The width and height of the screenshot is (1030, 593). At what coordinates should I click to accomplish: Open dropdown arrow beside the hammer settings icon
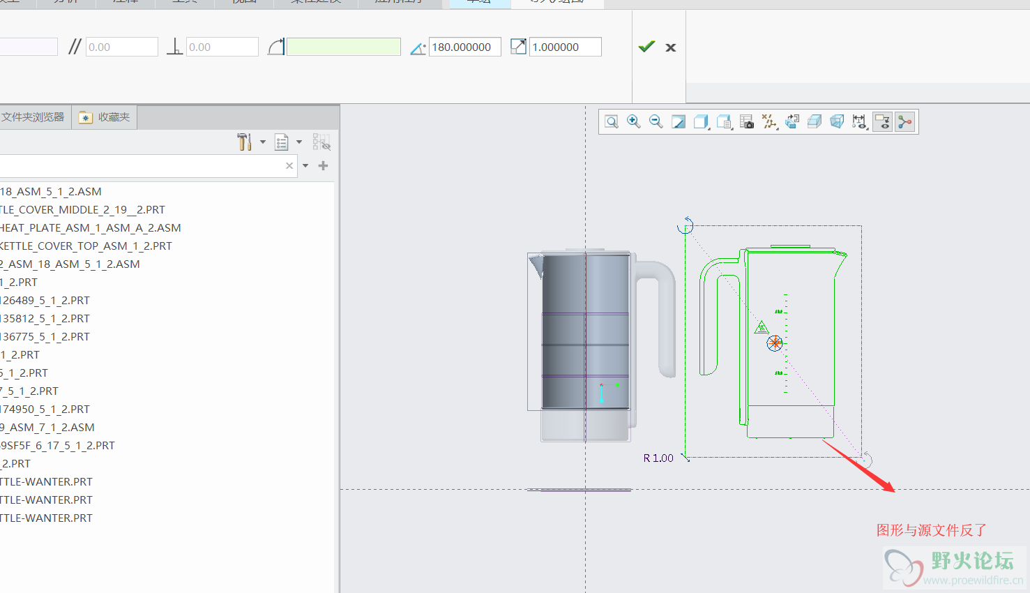[x=263, y=142]
